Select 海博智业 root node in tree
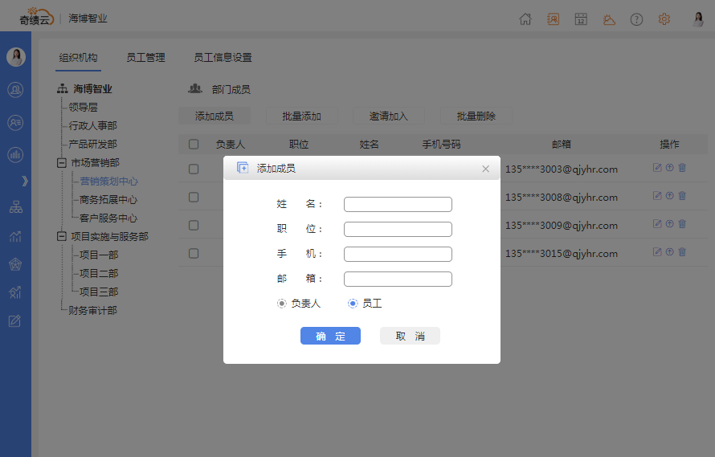This screenshot has height=457, width=715. pos(92,89)
